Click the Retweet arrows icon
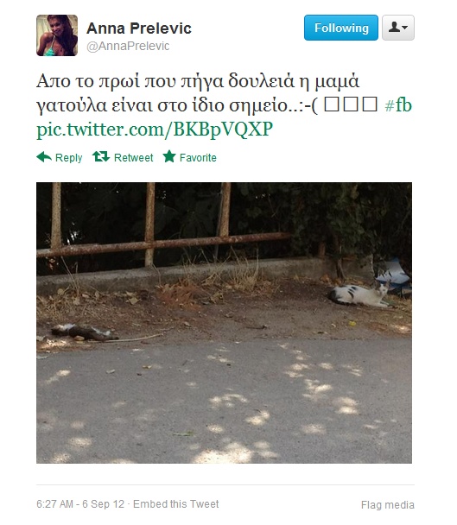Image resolution: width=457 pixels, height=525 pixels. point(101,156)
